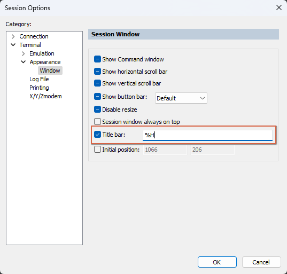Select Terminal in the category tree
287x274 pixels.
pyautogui.click(x=30, y=45)
